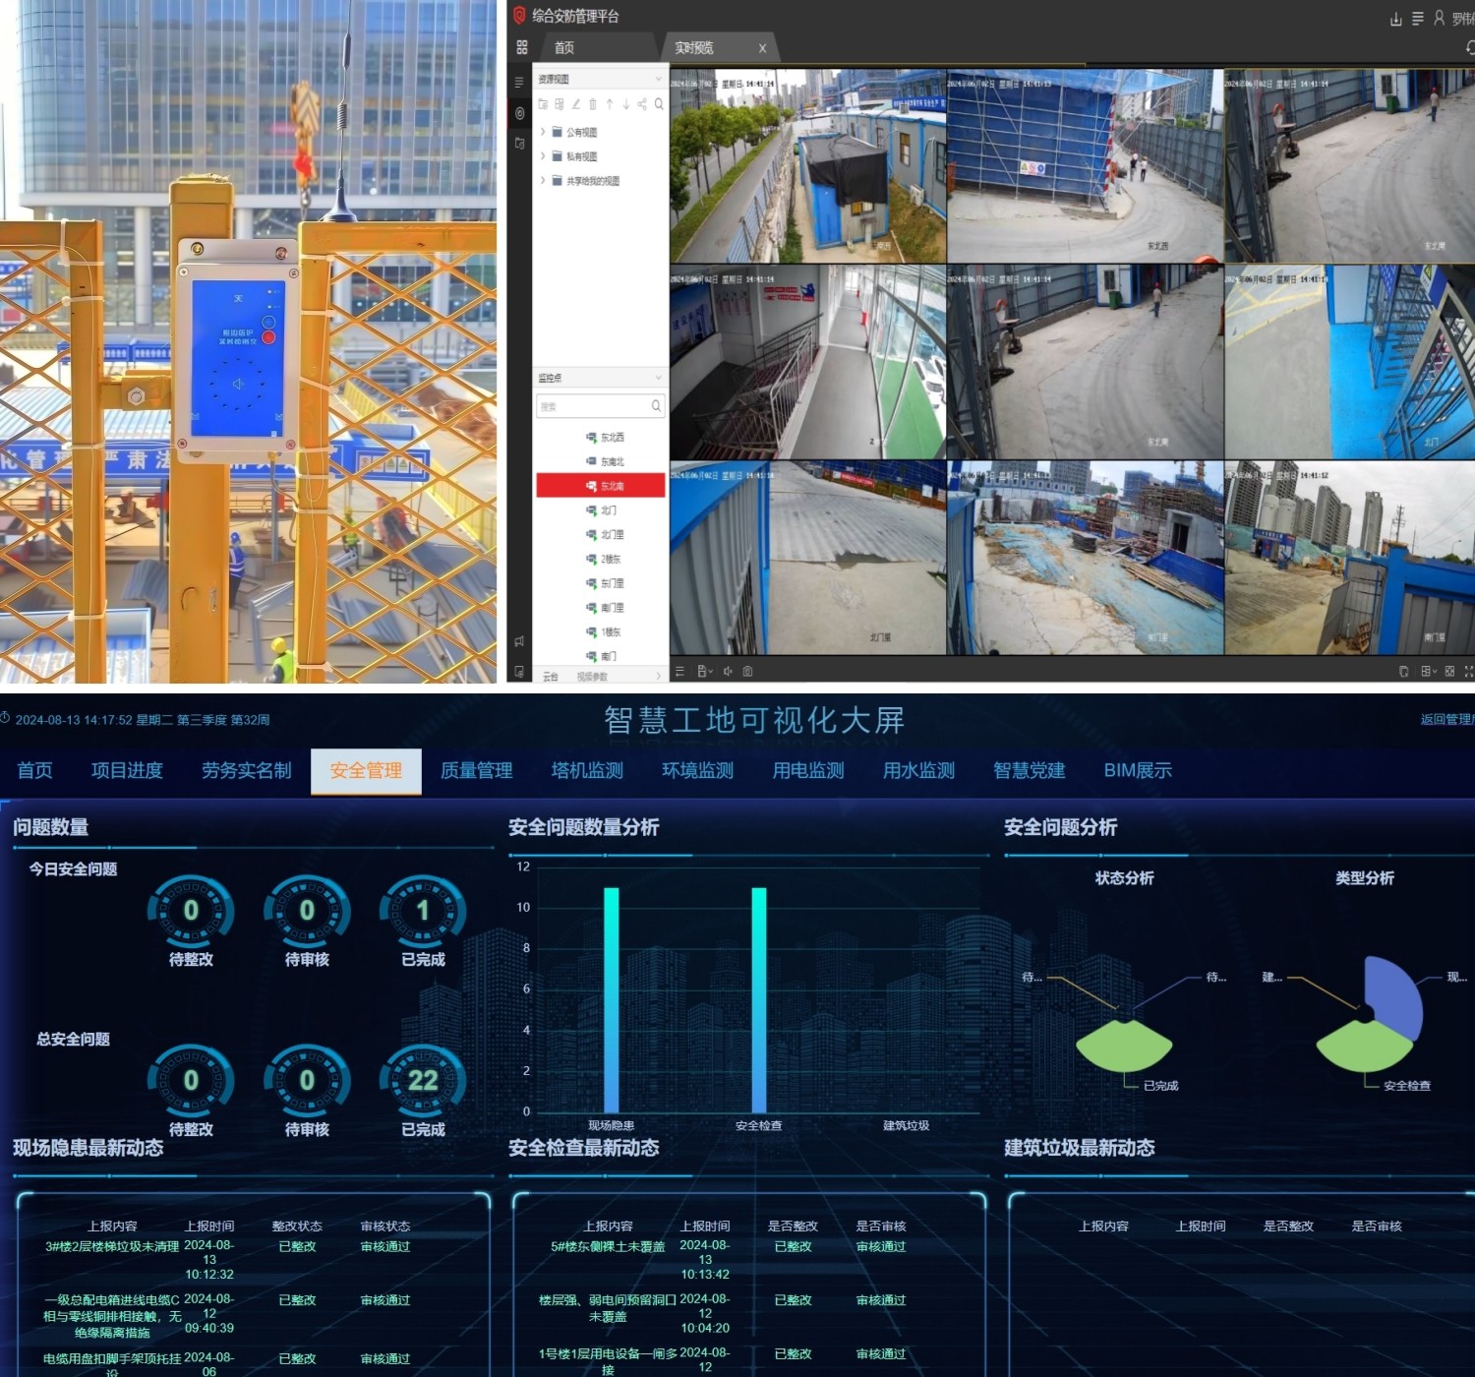
Task: Click the edit pencil icon in resource toolbar
Action: (576, 104)
